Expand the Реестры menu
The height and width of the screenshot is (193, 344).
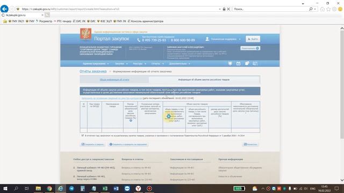pyautogui.click(x=140, y=64)
